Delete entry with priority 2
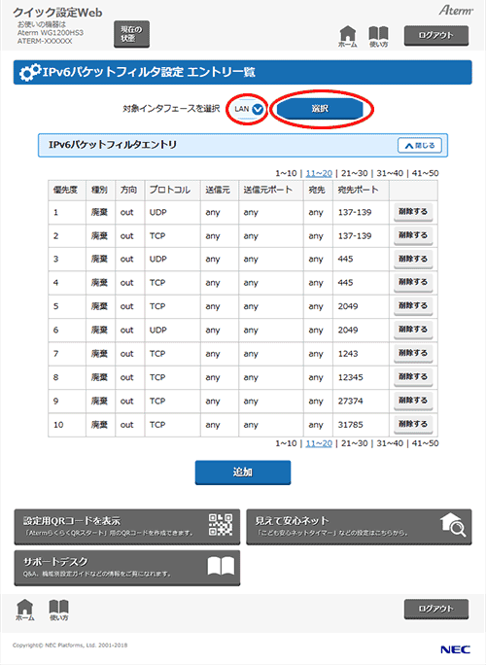 [x=413, y=235]
